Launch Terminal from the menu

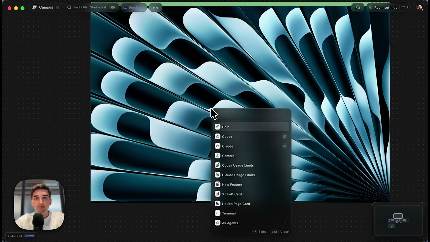pos(251,213)
